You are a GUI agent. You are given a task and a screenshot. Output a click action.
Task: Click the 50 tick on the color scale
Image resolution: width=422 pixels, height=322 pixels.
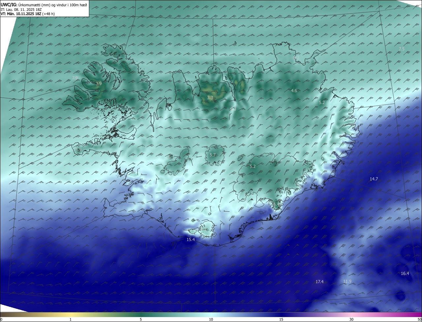pos(419,319)
